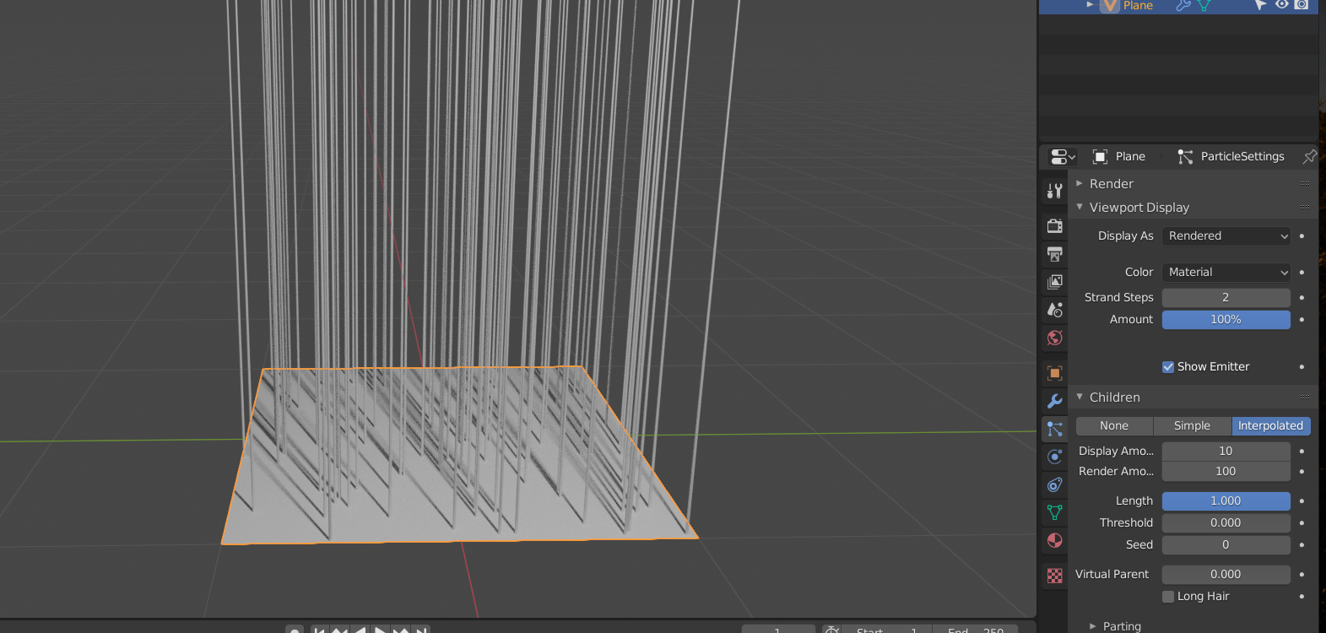Grab the Viewport Display panel drag handle

pos(1305,207)
